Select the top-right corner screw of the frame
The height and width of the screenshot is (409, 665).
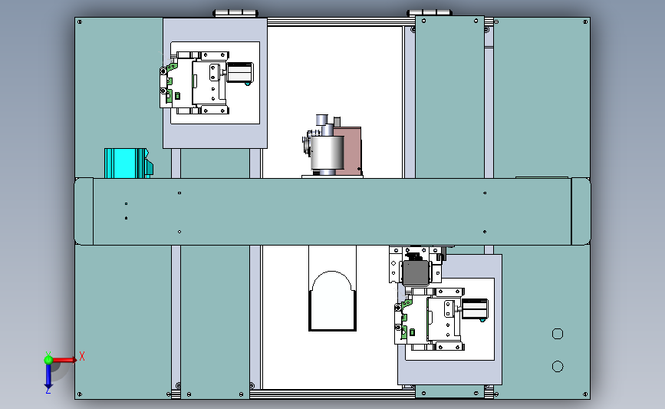click(x=585, y=21)
